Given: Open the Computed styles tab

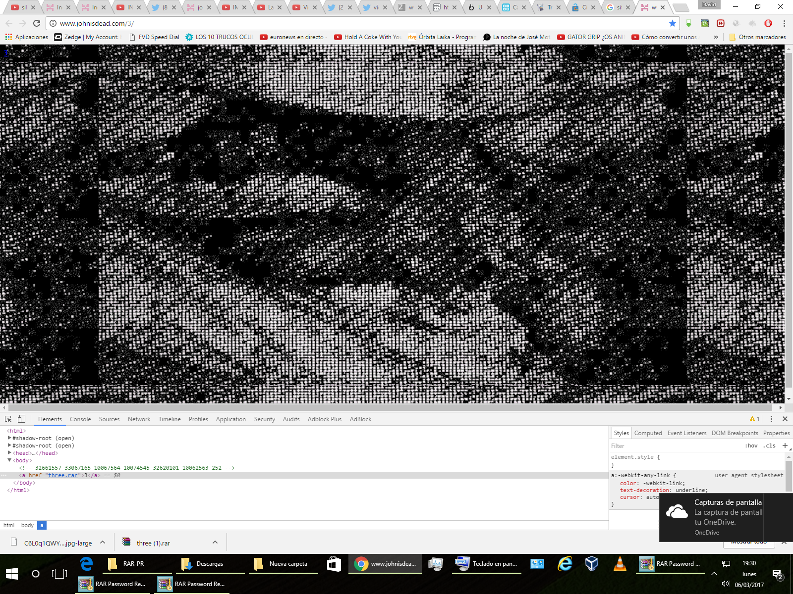Looking at the screenshot, I should (x=648, y=433).
